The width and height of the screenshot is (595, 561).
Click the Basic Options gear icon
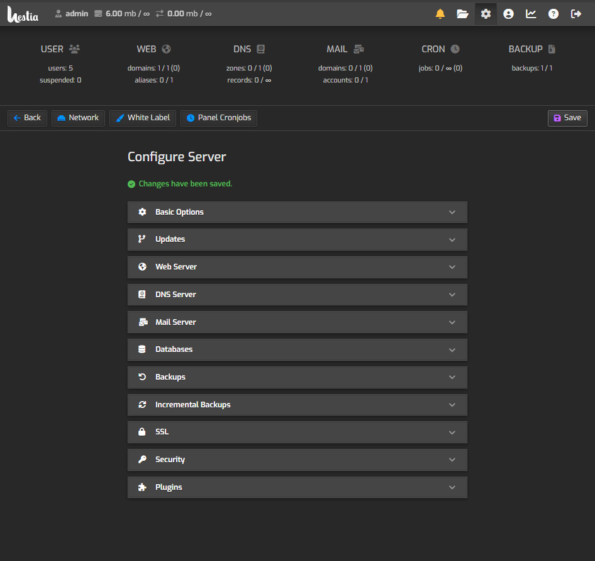coord(142,212)
